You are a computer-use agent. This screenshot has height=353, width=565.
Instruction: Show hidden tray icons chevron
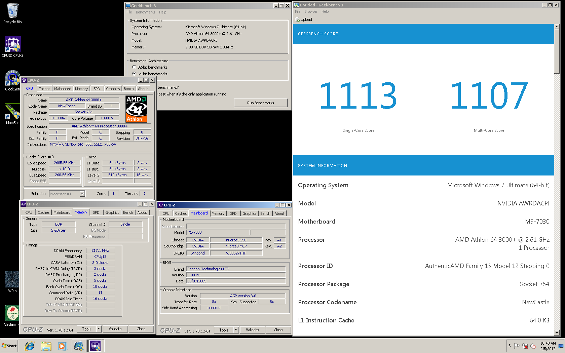click(x=510, y=346)
